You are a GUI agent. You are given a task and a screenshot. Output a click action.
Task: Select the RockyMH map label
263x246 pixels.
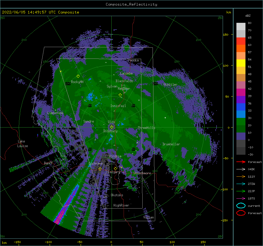point(77,82)
